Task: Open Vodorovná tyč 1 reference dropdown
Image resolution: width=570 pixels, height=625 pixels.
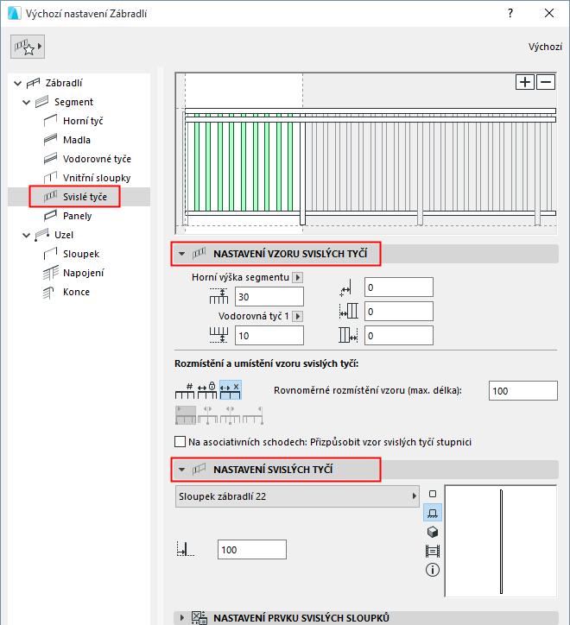Action: pyautogui.click(x=298, y=317)
